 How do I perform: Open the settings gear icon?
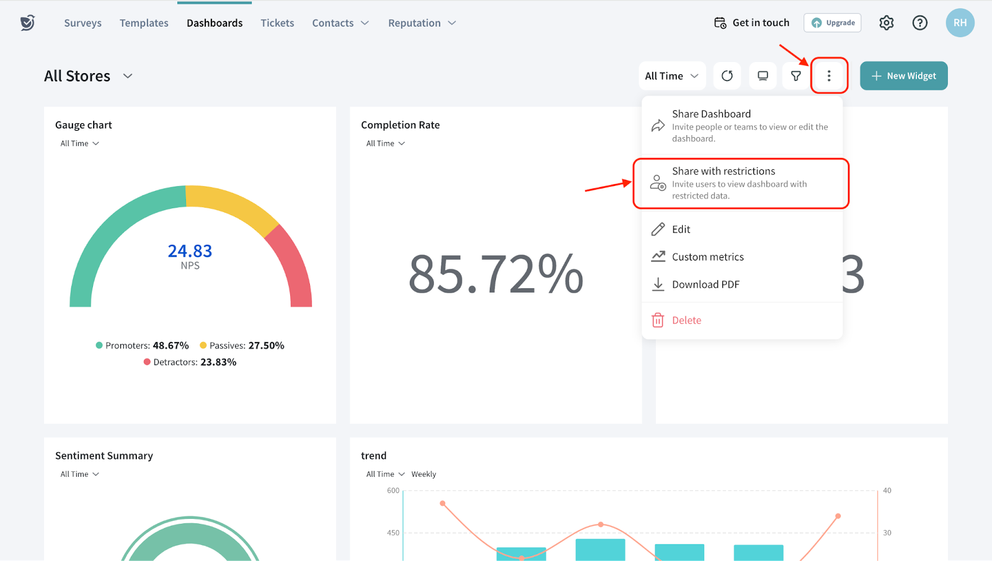click(886, 23)
